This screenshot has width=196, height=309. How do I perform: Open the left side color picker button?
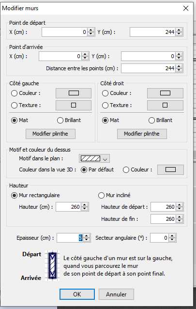(74, 93)
